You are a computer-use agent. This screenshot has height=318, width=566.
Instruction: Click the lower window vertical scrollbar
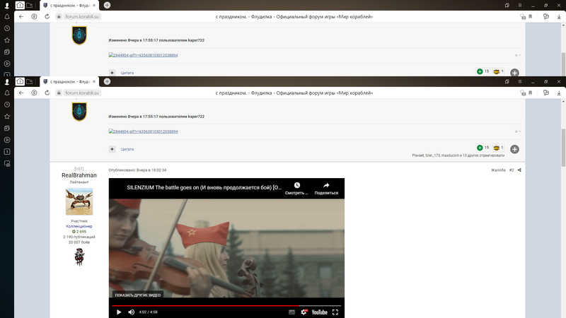click(x=563, y=147)
